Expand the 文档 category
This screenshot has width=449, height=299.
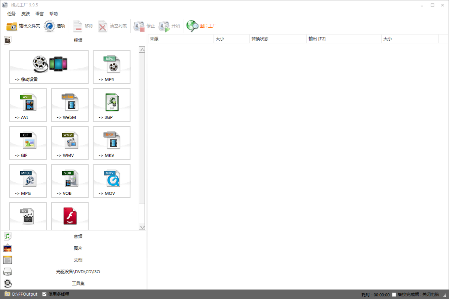pyautogui.click(x=74, y=260)
